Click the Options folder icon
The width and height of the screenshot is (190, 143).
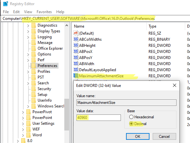point(33,54)
